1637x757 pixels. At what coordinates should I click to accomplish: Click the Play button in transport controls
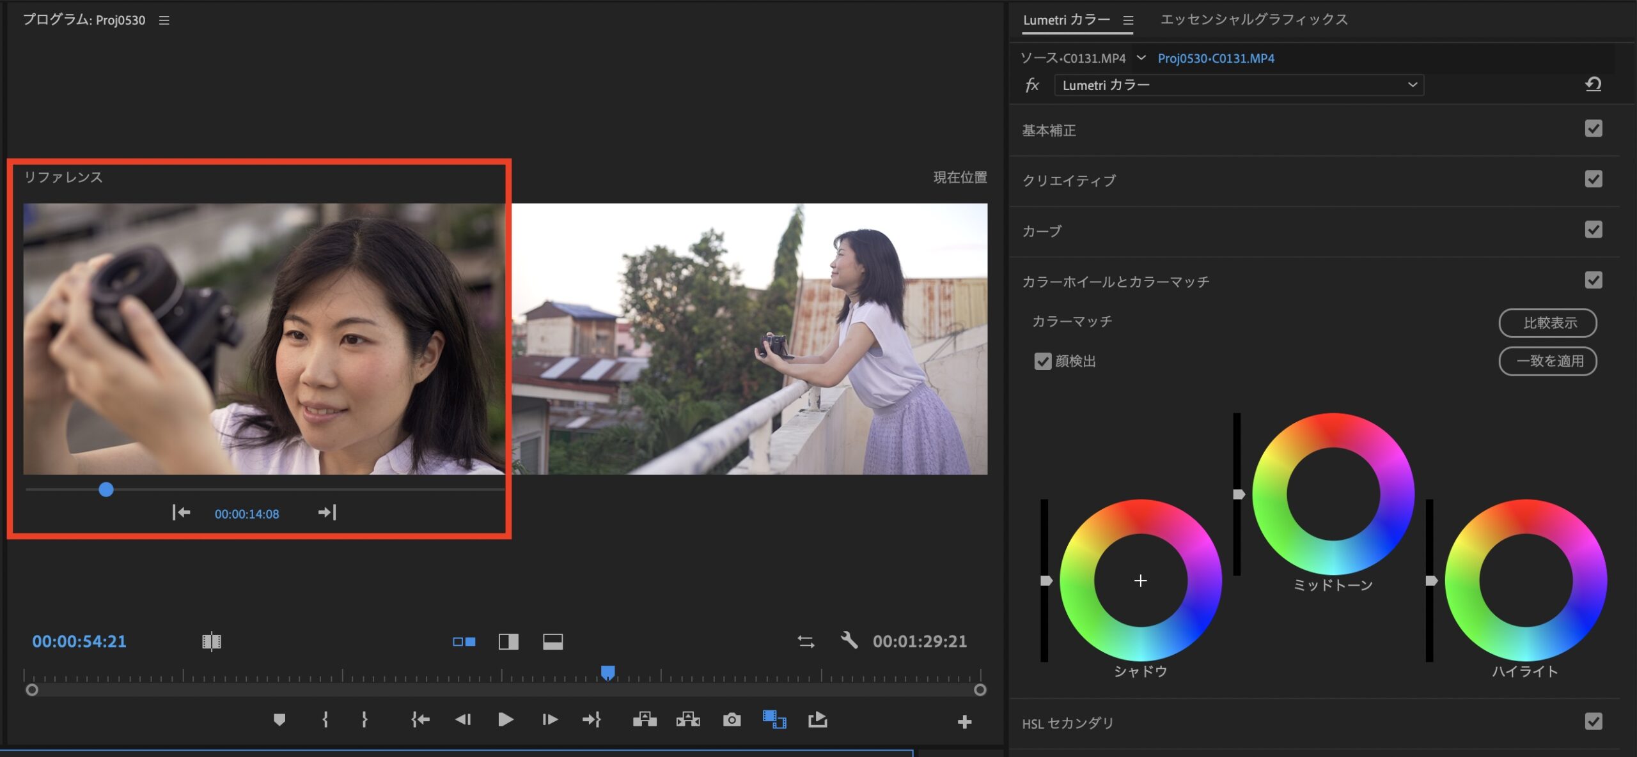coord(505,720)
